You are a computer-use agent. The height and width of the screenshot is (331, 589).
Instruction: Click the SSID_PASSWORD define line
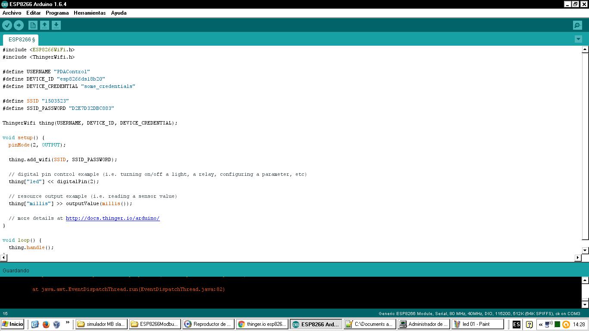tap(58, 108)
